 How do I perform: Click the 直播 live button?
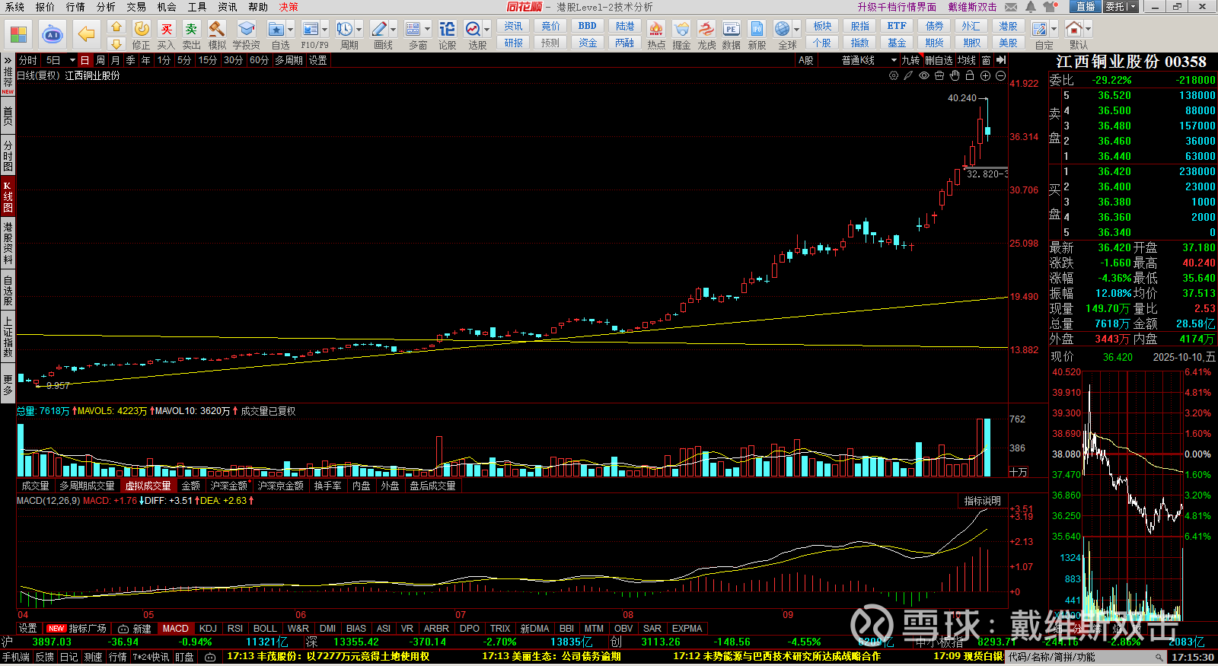(1085, 7)
